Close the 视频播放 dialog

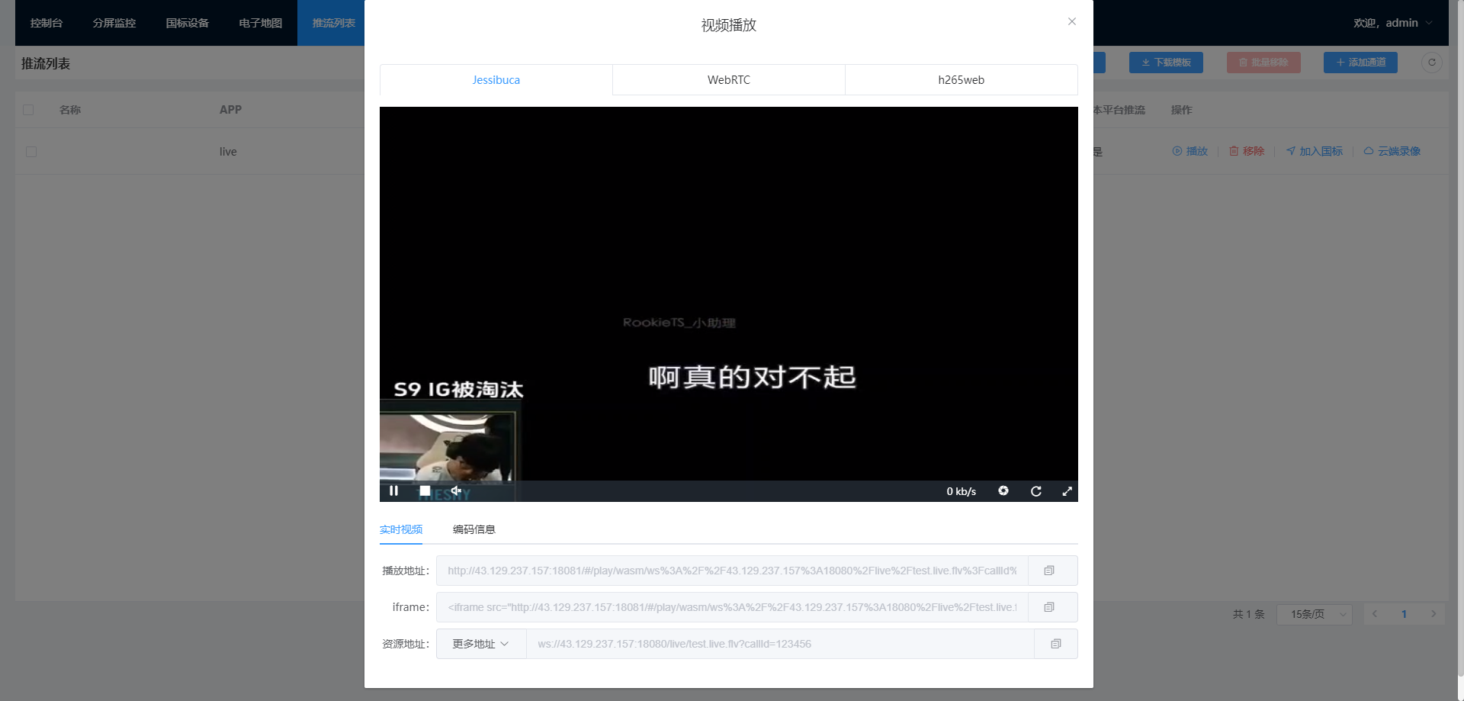1072,21
